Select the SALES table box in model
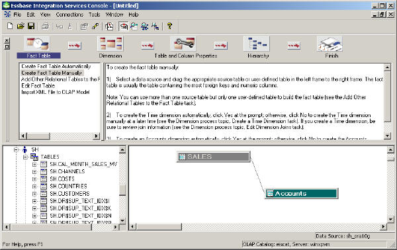Image resolution: width=397 pixels, height=250 pixels. tap(213, 157)
